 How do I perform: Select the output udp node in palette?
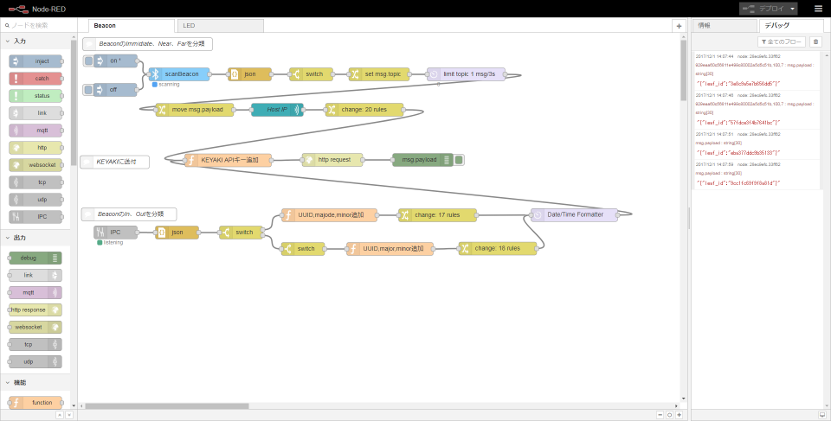pos(35,361)
